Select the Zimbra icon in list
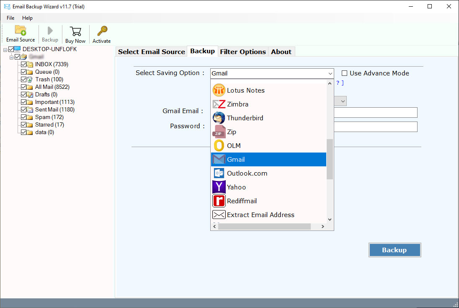Viewport: 459px width, 308px height. 219,104
